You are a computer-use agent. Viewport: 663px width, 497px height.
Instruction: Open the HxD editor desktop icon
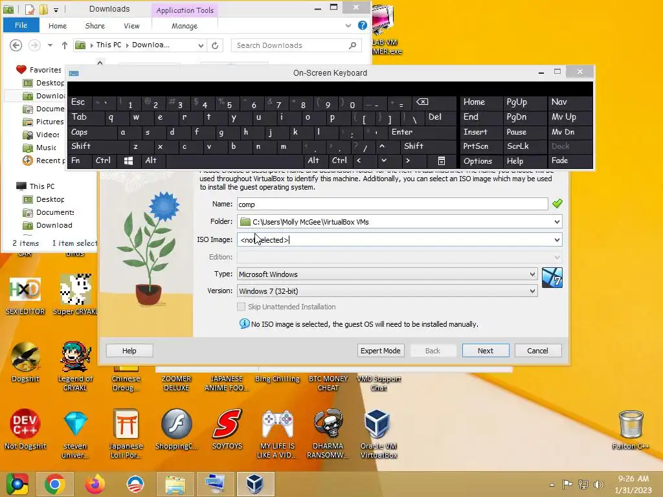point(25,289)
